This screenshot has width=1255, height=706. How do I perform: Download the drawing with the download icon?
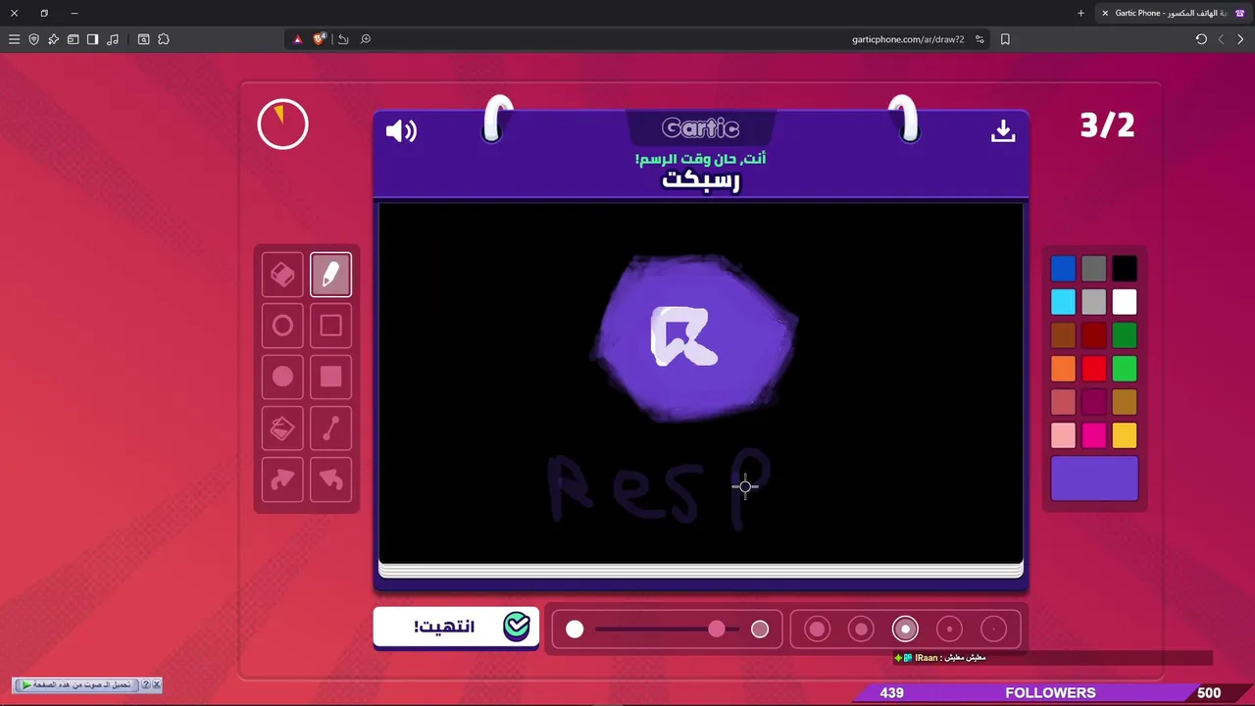1003,130
